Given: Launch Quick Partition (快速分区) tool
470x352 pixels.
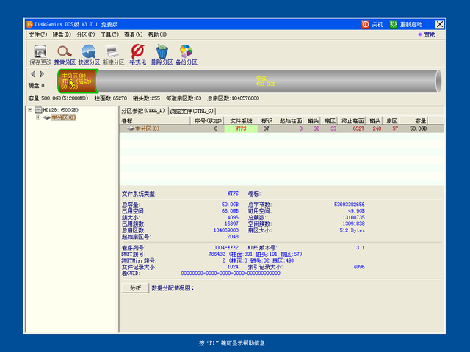Looking at the screenshot, I should [89, 55].
